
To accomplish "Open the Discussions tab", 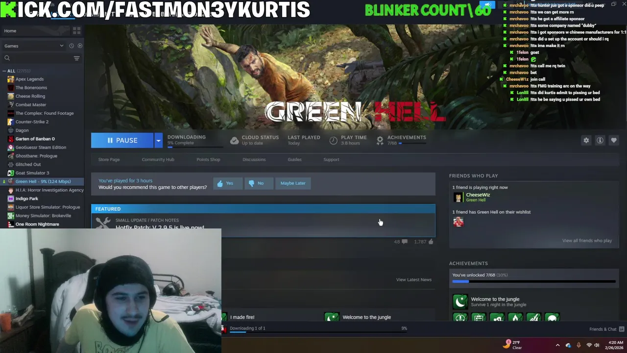I will pyautogui.click(x=254, y=159).
